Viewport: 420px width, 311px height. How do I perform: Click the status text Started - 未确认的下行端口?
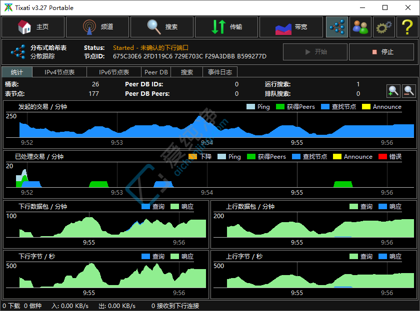tap(150, 48)
